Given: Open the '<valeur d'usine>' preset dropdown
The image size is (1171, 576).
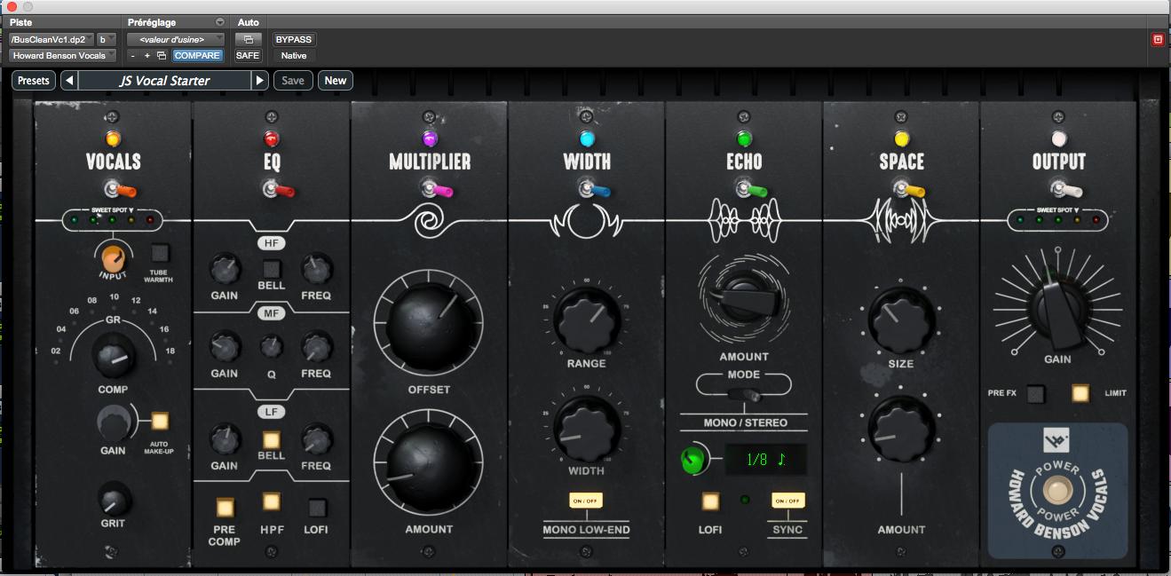Looking at the screenshot, I should coord(175,39).
